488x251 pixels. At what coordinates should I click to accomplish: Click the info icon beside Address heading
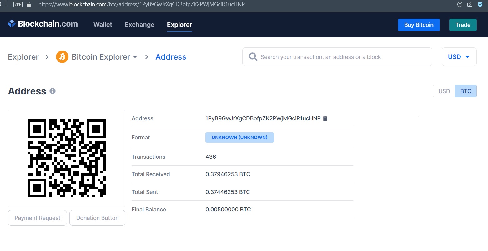(53, 91)
